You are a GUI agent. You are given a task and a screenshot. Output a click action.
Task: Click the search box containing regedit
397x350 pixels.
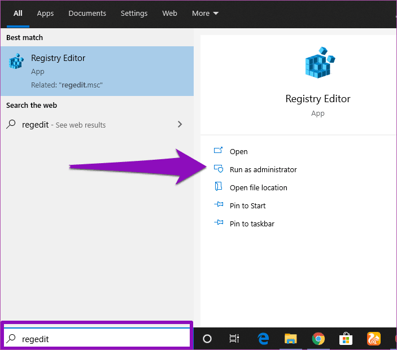[x=97, y=338]
